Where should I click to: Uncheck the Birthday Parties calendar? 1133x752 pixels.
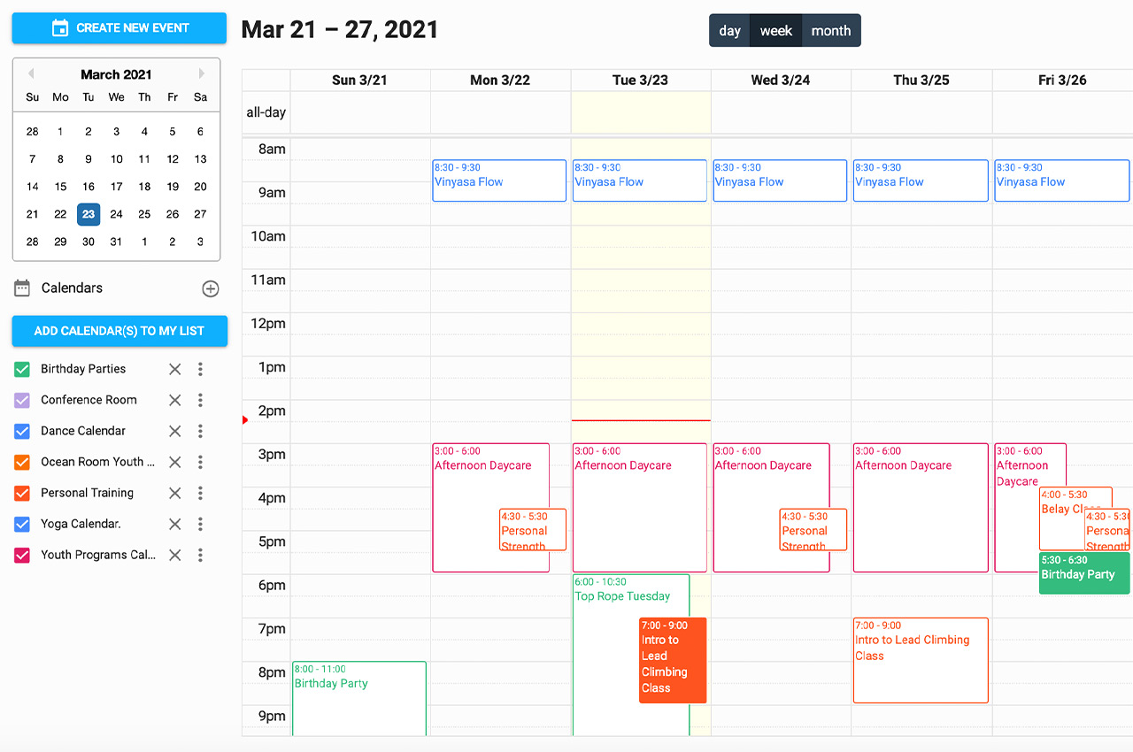pyautogui.click(x=19, y=369)
